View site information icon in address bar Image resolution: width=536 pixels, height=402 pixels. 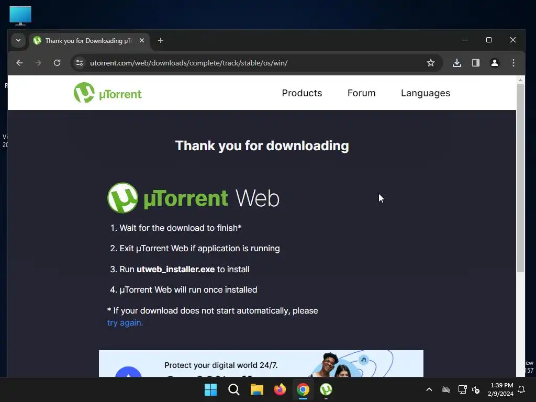pyautogui.click(x=80, y=63)
